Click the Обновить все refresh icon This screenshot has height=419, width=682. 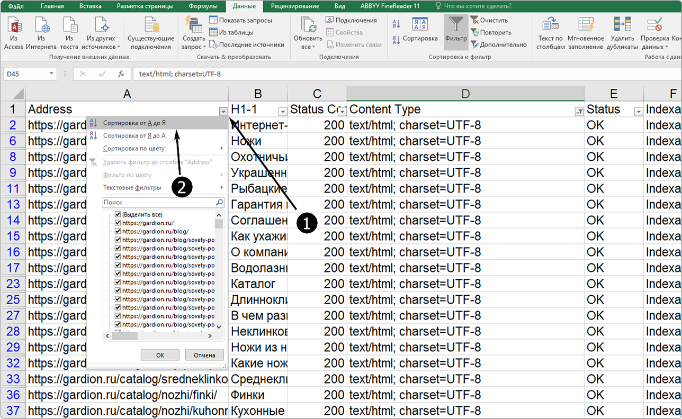(308, 24)
